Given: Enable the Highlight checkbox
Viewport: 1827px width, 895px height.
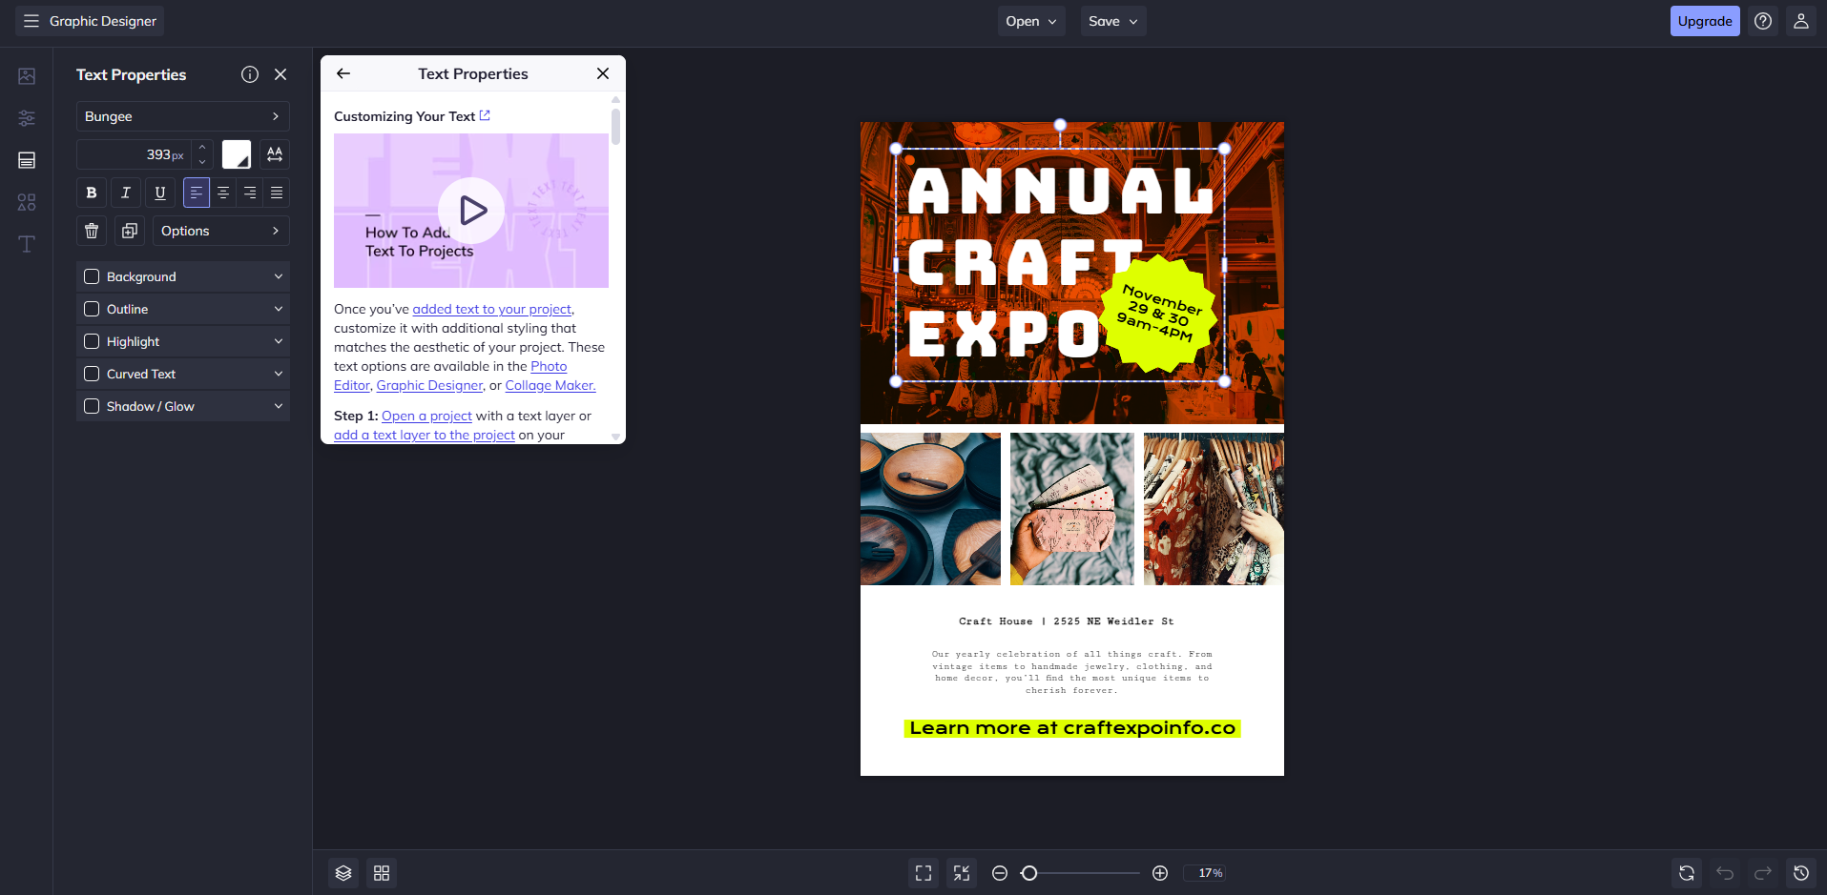Looking at the screenshot, I should [x=92, y=341].
